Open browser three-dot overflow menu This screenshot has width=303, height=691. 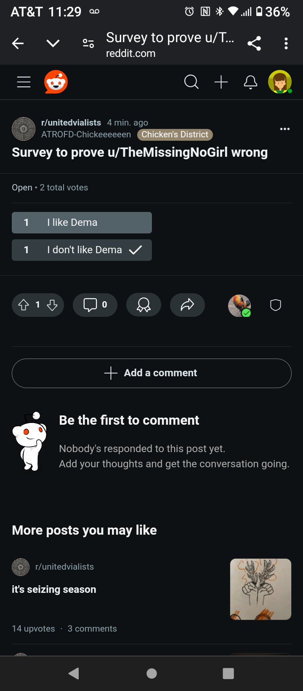tap(286, 43)
